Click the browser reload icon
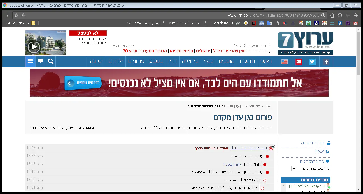Image resolution: width=363 pixels, height=194 pixels. click(340, 15)
